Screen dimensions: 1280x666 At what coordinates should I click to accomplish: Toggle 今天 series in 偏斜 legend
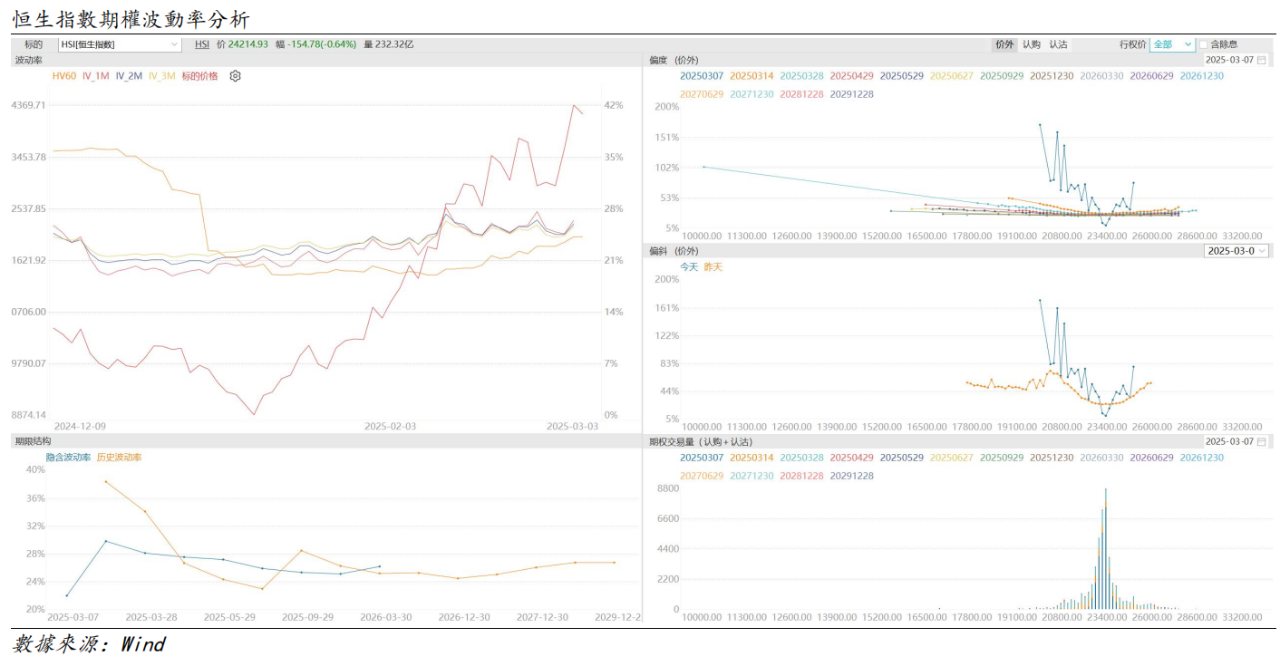click(x=690, y=267)
